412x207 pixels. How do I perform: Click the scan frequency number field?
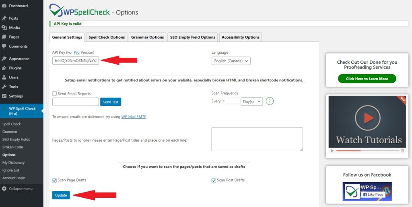click(x=231, y=101)
